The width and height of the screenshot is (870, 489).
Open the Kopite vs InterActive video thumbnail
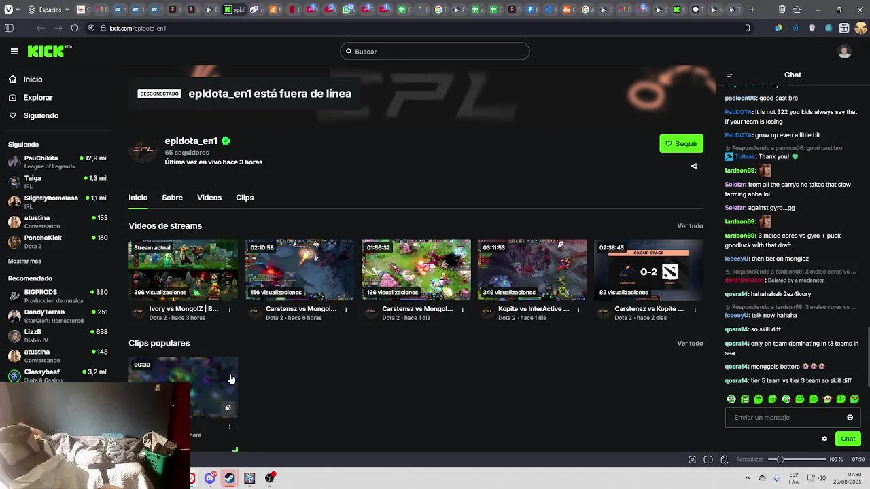[532, 270]
